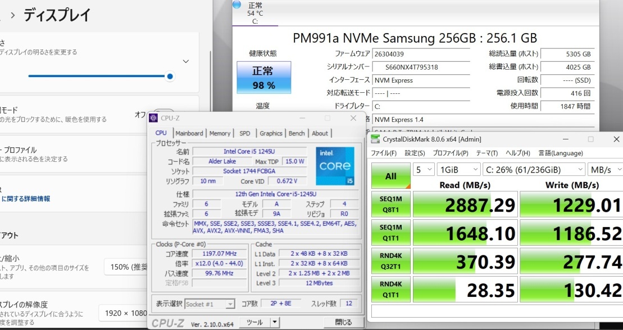The height and width of the screenshot is (330, 623).
Task: Click the CPU-Z app icon in title bar
Action: click(x=153, y=118)
